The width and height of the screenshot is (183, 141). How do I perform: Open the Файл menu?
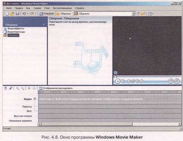[9, 8]
